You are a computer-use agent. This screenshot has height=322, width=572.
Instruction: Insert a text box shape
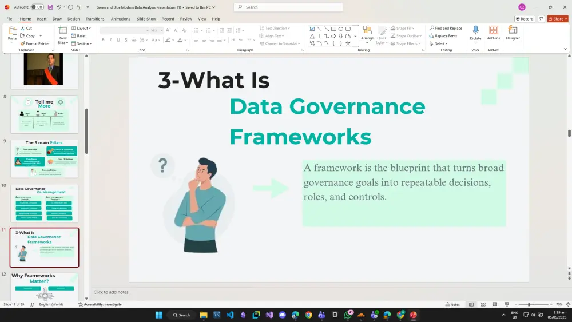(312, 29)
